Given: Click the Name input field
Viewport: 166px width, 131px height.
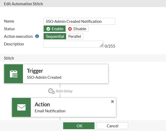Looking at the screenshot, I should tap(79, 21).
